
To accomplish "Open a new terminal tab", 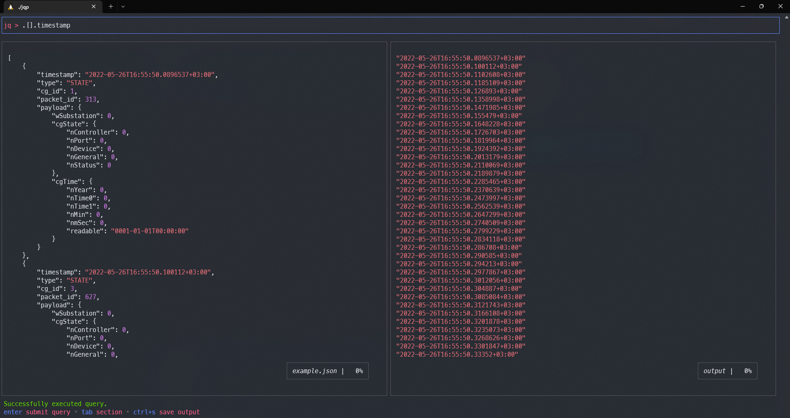I will [x=111, y=7].
